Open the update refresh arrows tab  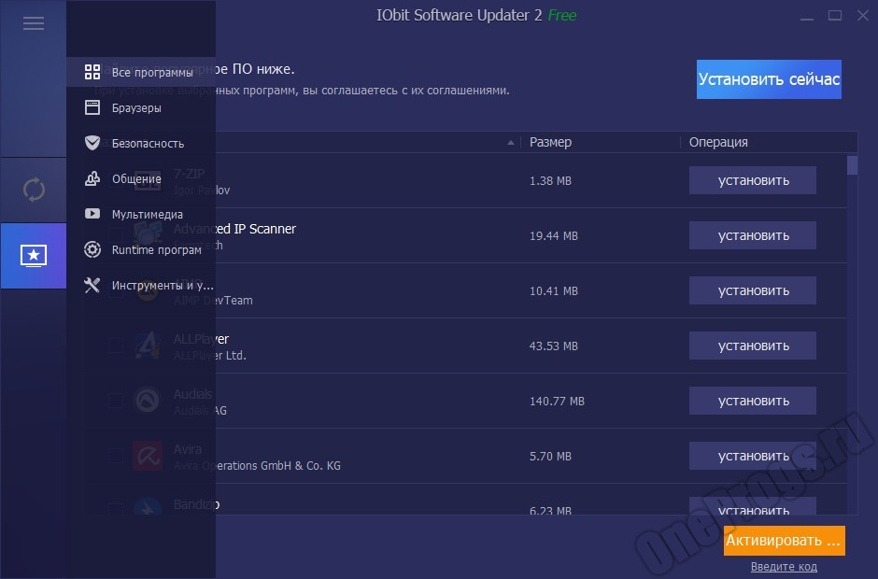tap(34, 190)
